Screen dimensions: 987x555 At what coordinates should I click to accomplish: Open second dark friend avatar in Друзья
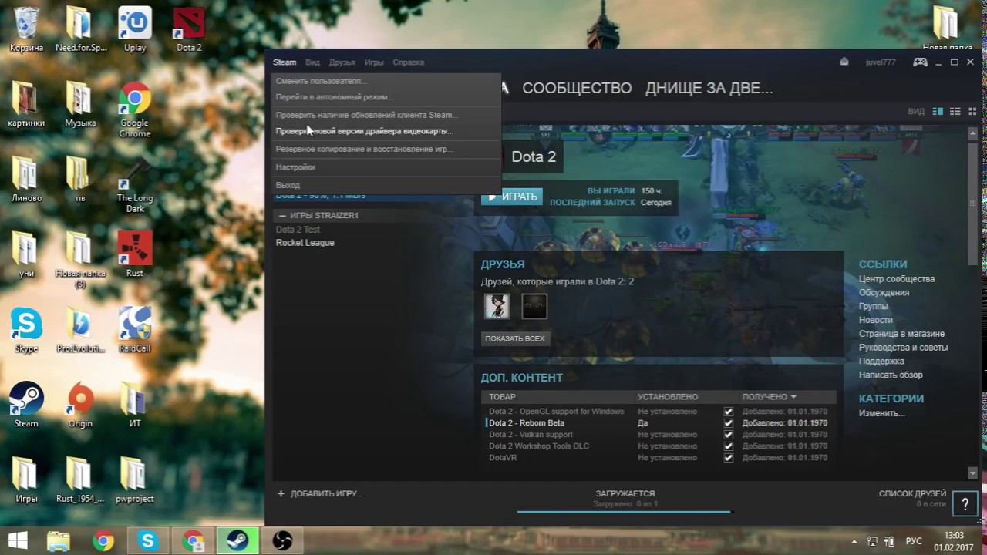pos(534,306)
